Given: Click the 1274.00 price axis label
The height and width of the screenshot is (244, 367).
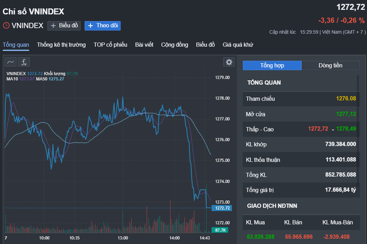Looking at the screenshot, I should 222,181.
